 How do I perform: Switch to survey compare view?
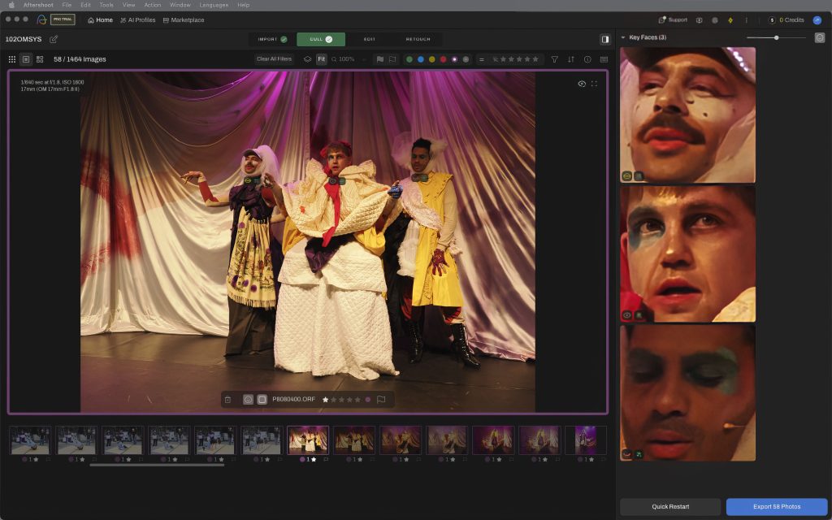click(x=40, y=59)
